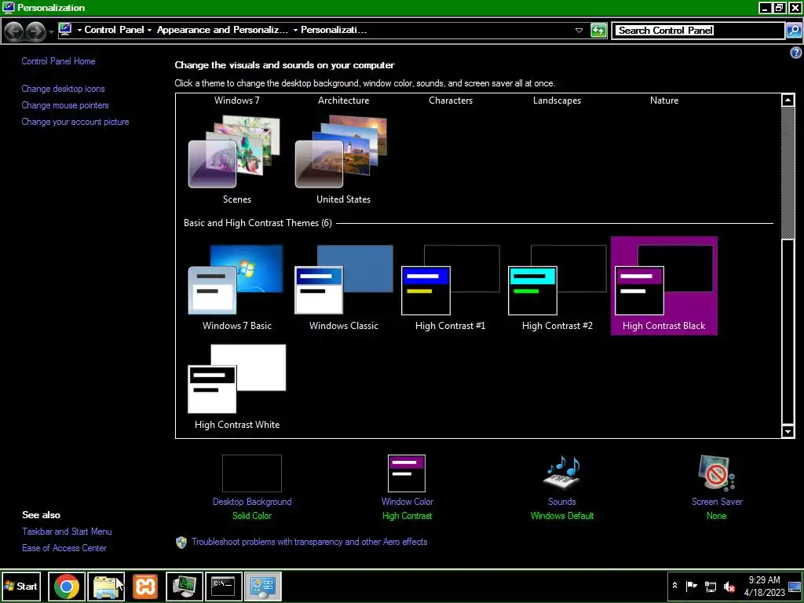Focus the Search Control Panel field
The width and height of the screenshot is (804, 603).
[x=700, y=31]
